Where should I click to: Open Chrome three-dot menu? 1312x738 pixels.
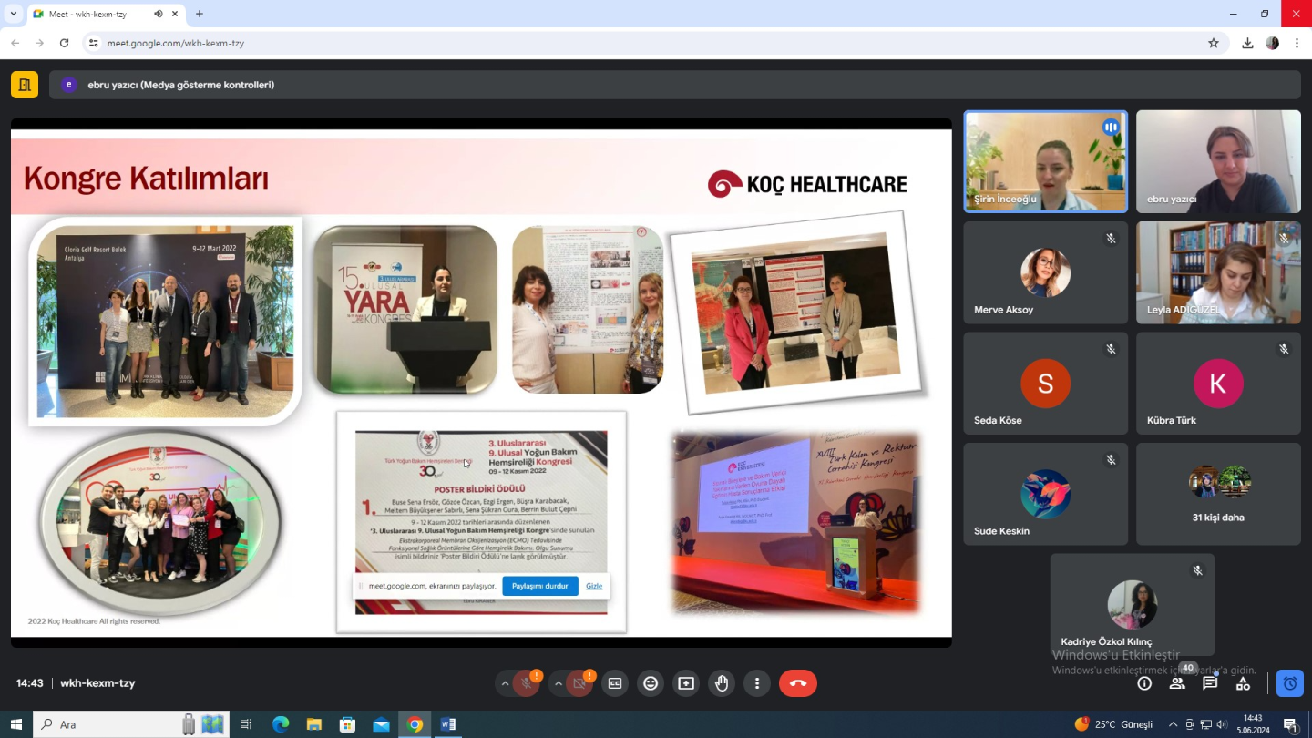click(1297, 43)
